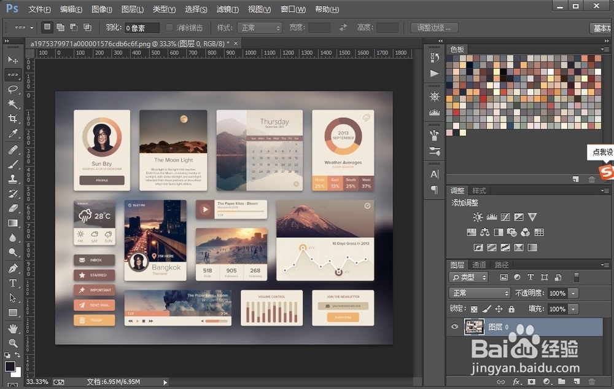Click the 调整边缘 button
614x389 pixels.
(434, 28)
